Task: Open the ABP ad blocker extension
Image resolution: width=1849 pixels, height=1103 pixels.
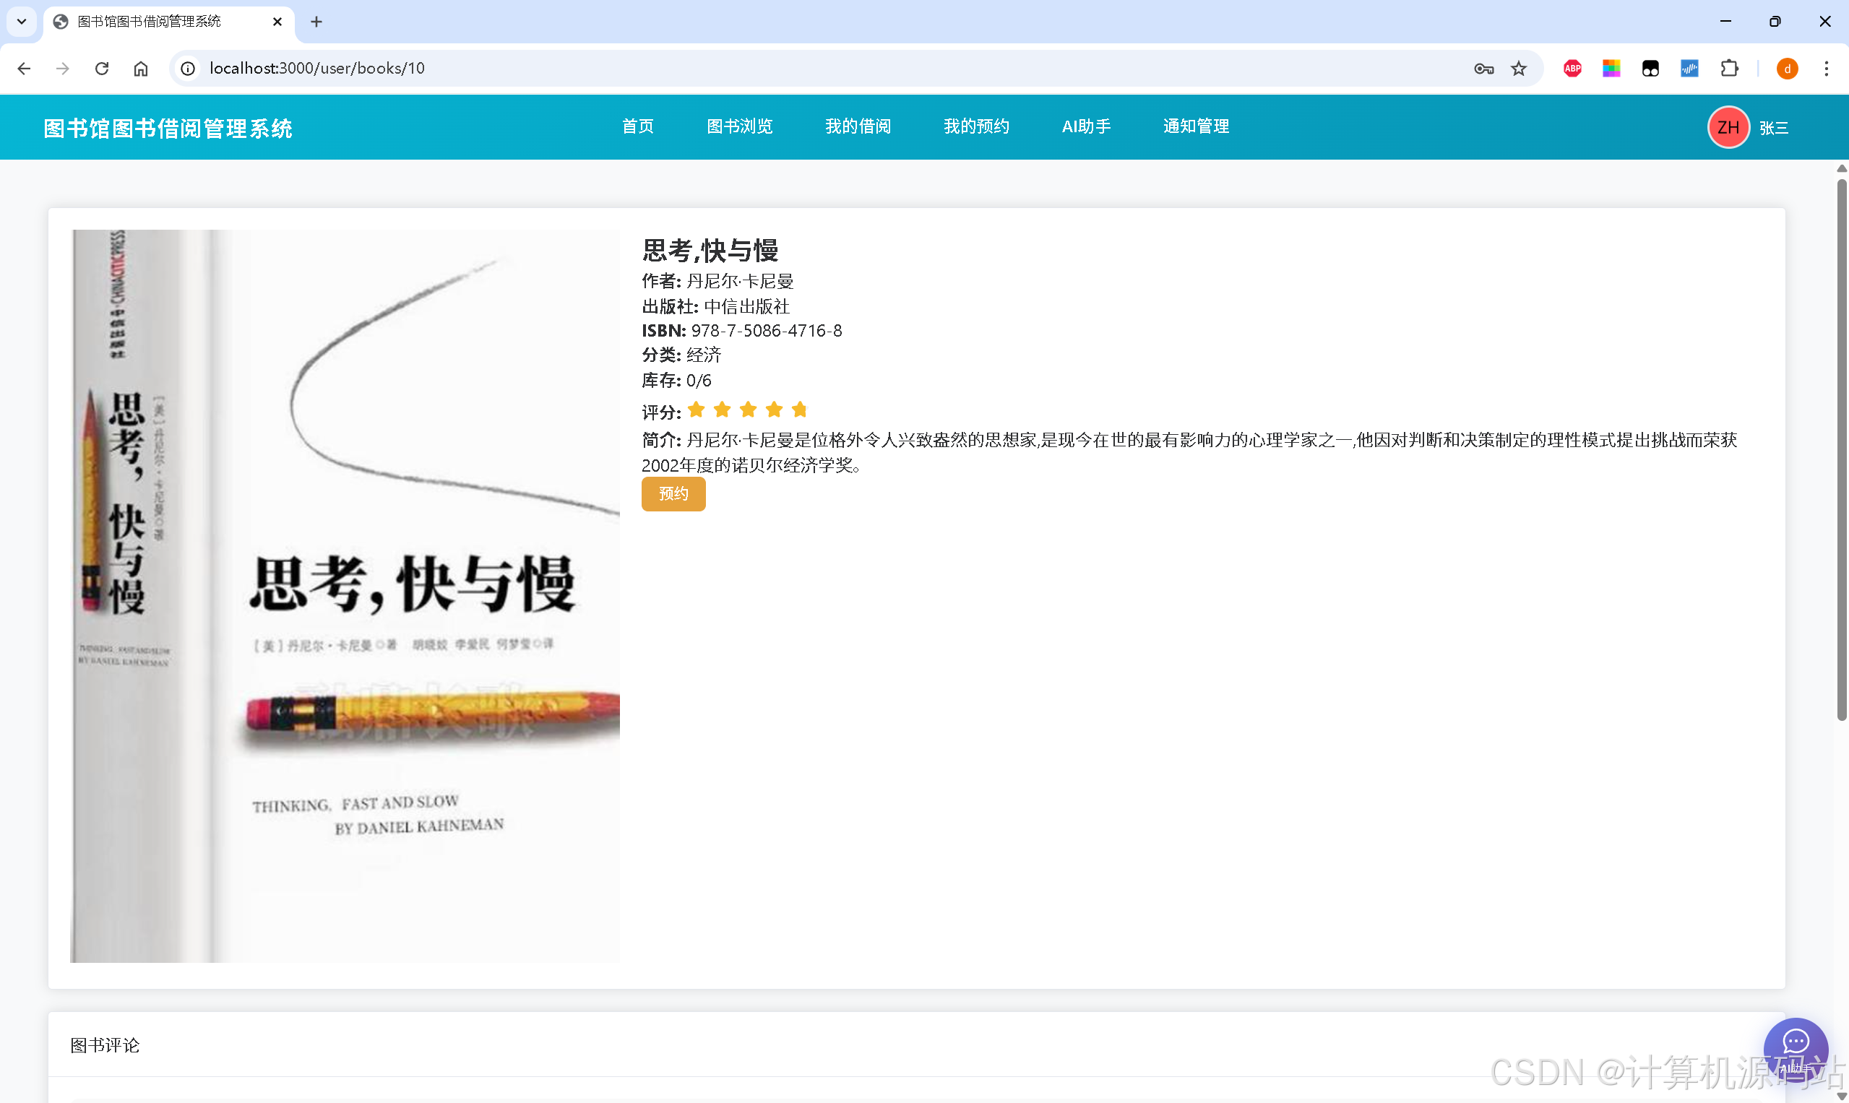Action: pos(1572,69)
